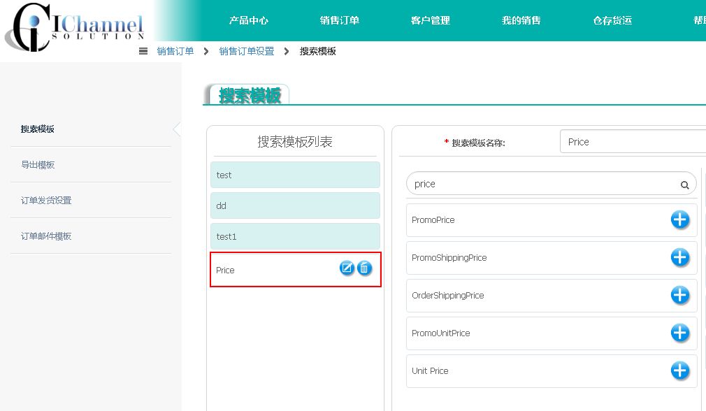Click the Unit Price field label
706x411 pixels.
(430, 370)
